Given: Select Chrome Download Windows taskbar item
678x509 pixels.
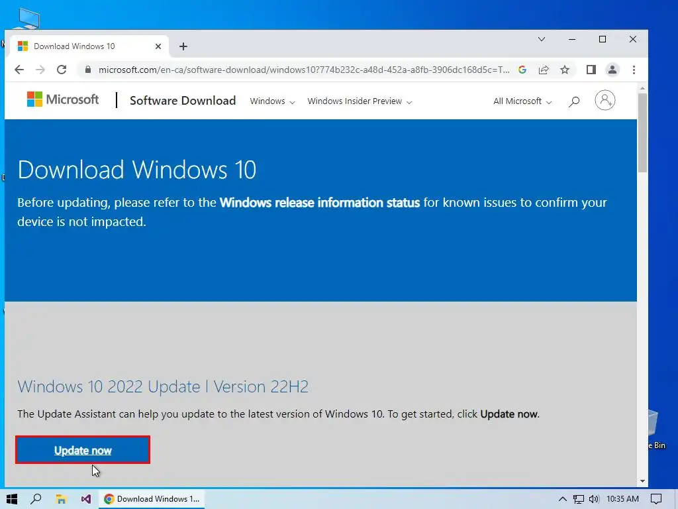Looking at the screenshot, I should [152, 499].
